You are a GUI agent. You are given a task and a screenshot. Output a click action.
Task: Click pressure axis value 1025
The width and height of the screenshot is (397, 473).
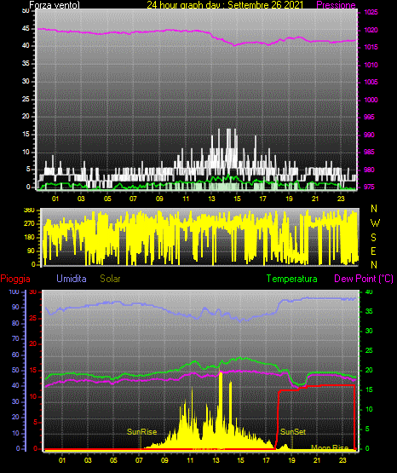click(x=371, y=13)
